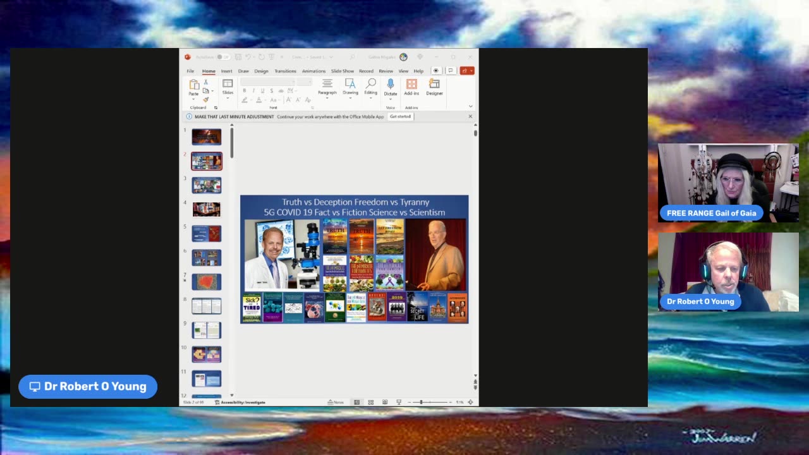Open the Add-ins icon
The image size is (809, 455).
tap(411, 84)
